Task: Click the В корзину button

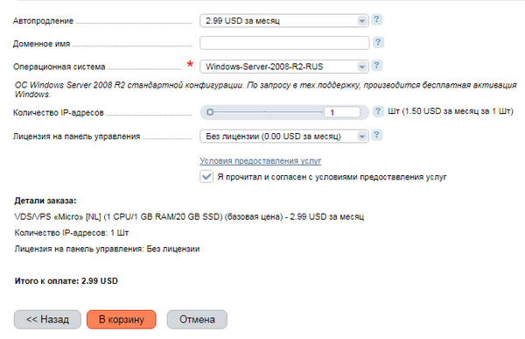Action: [x=122, y=319]
